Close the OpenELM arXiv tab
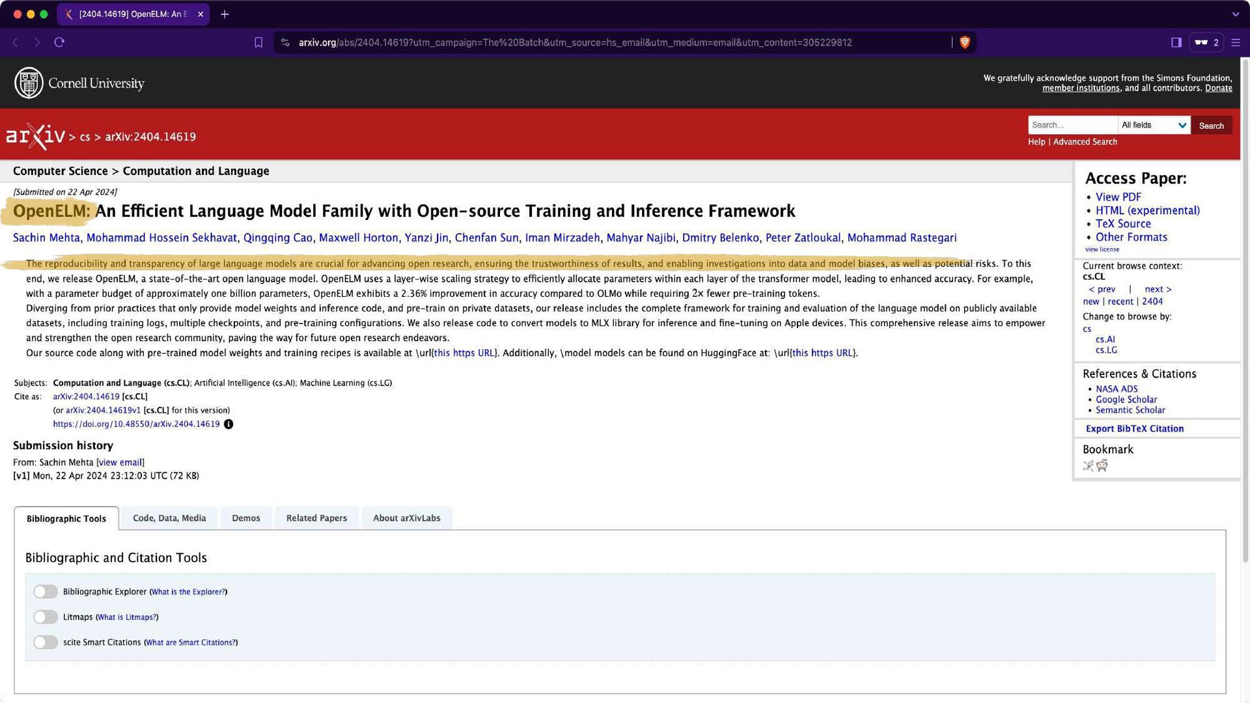 pyautogui.click(x=201, y=14)
